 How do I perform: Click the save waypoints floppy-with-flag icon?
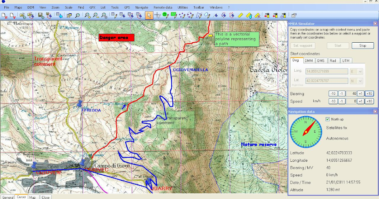(x=48, y=15)
